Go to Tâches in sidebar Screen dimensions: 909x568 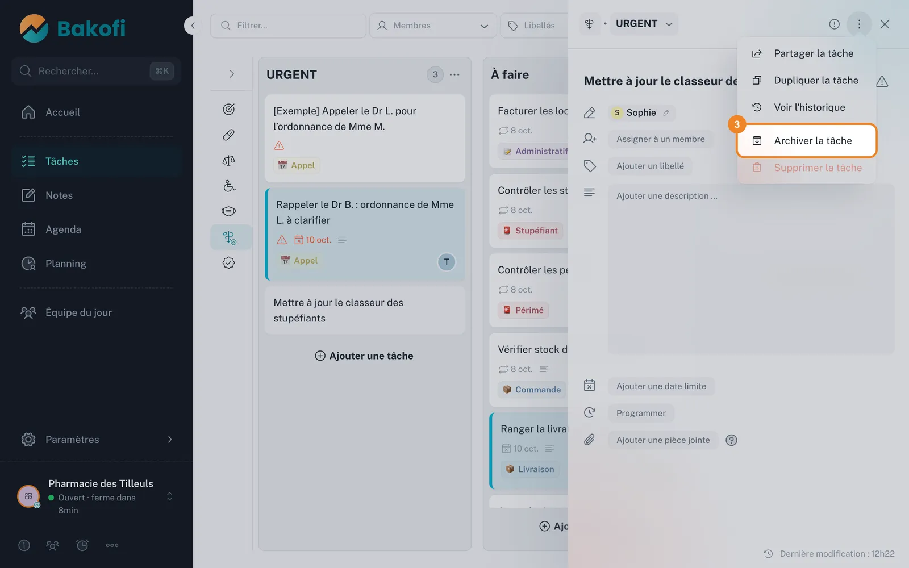97,161
